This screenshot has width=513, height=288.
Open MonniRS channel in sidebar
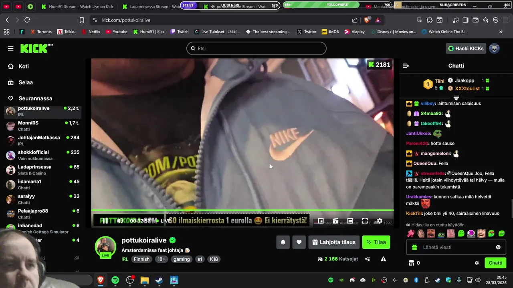coord(43,126)
